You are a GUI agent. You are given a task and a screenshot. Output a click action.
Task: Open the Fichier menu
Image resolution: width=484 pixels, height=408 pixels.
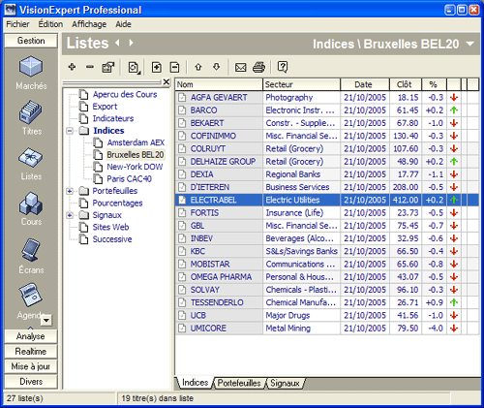point(17,24)
